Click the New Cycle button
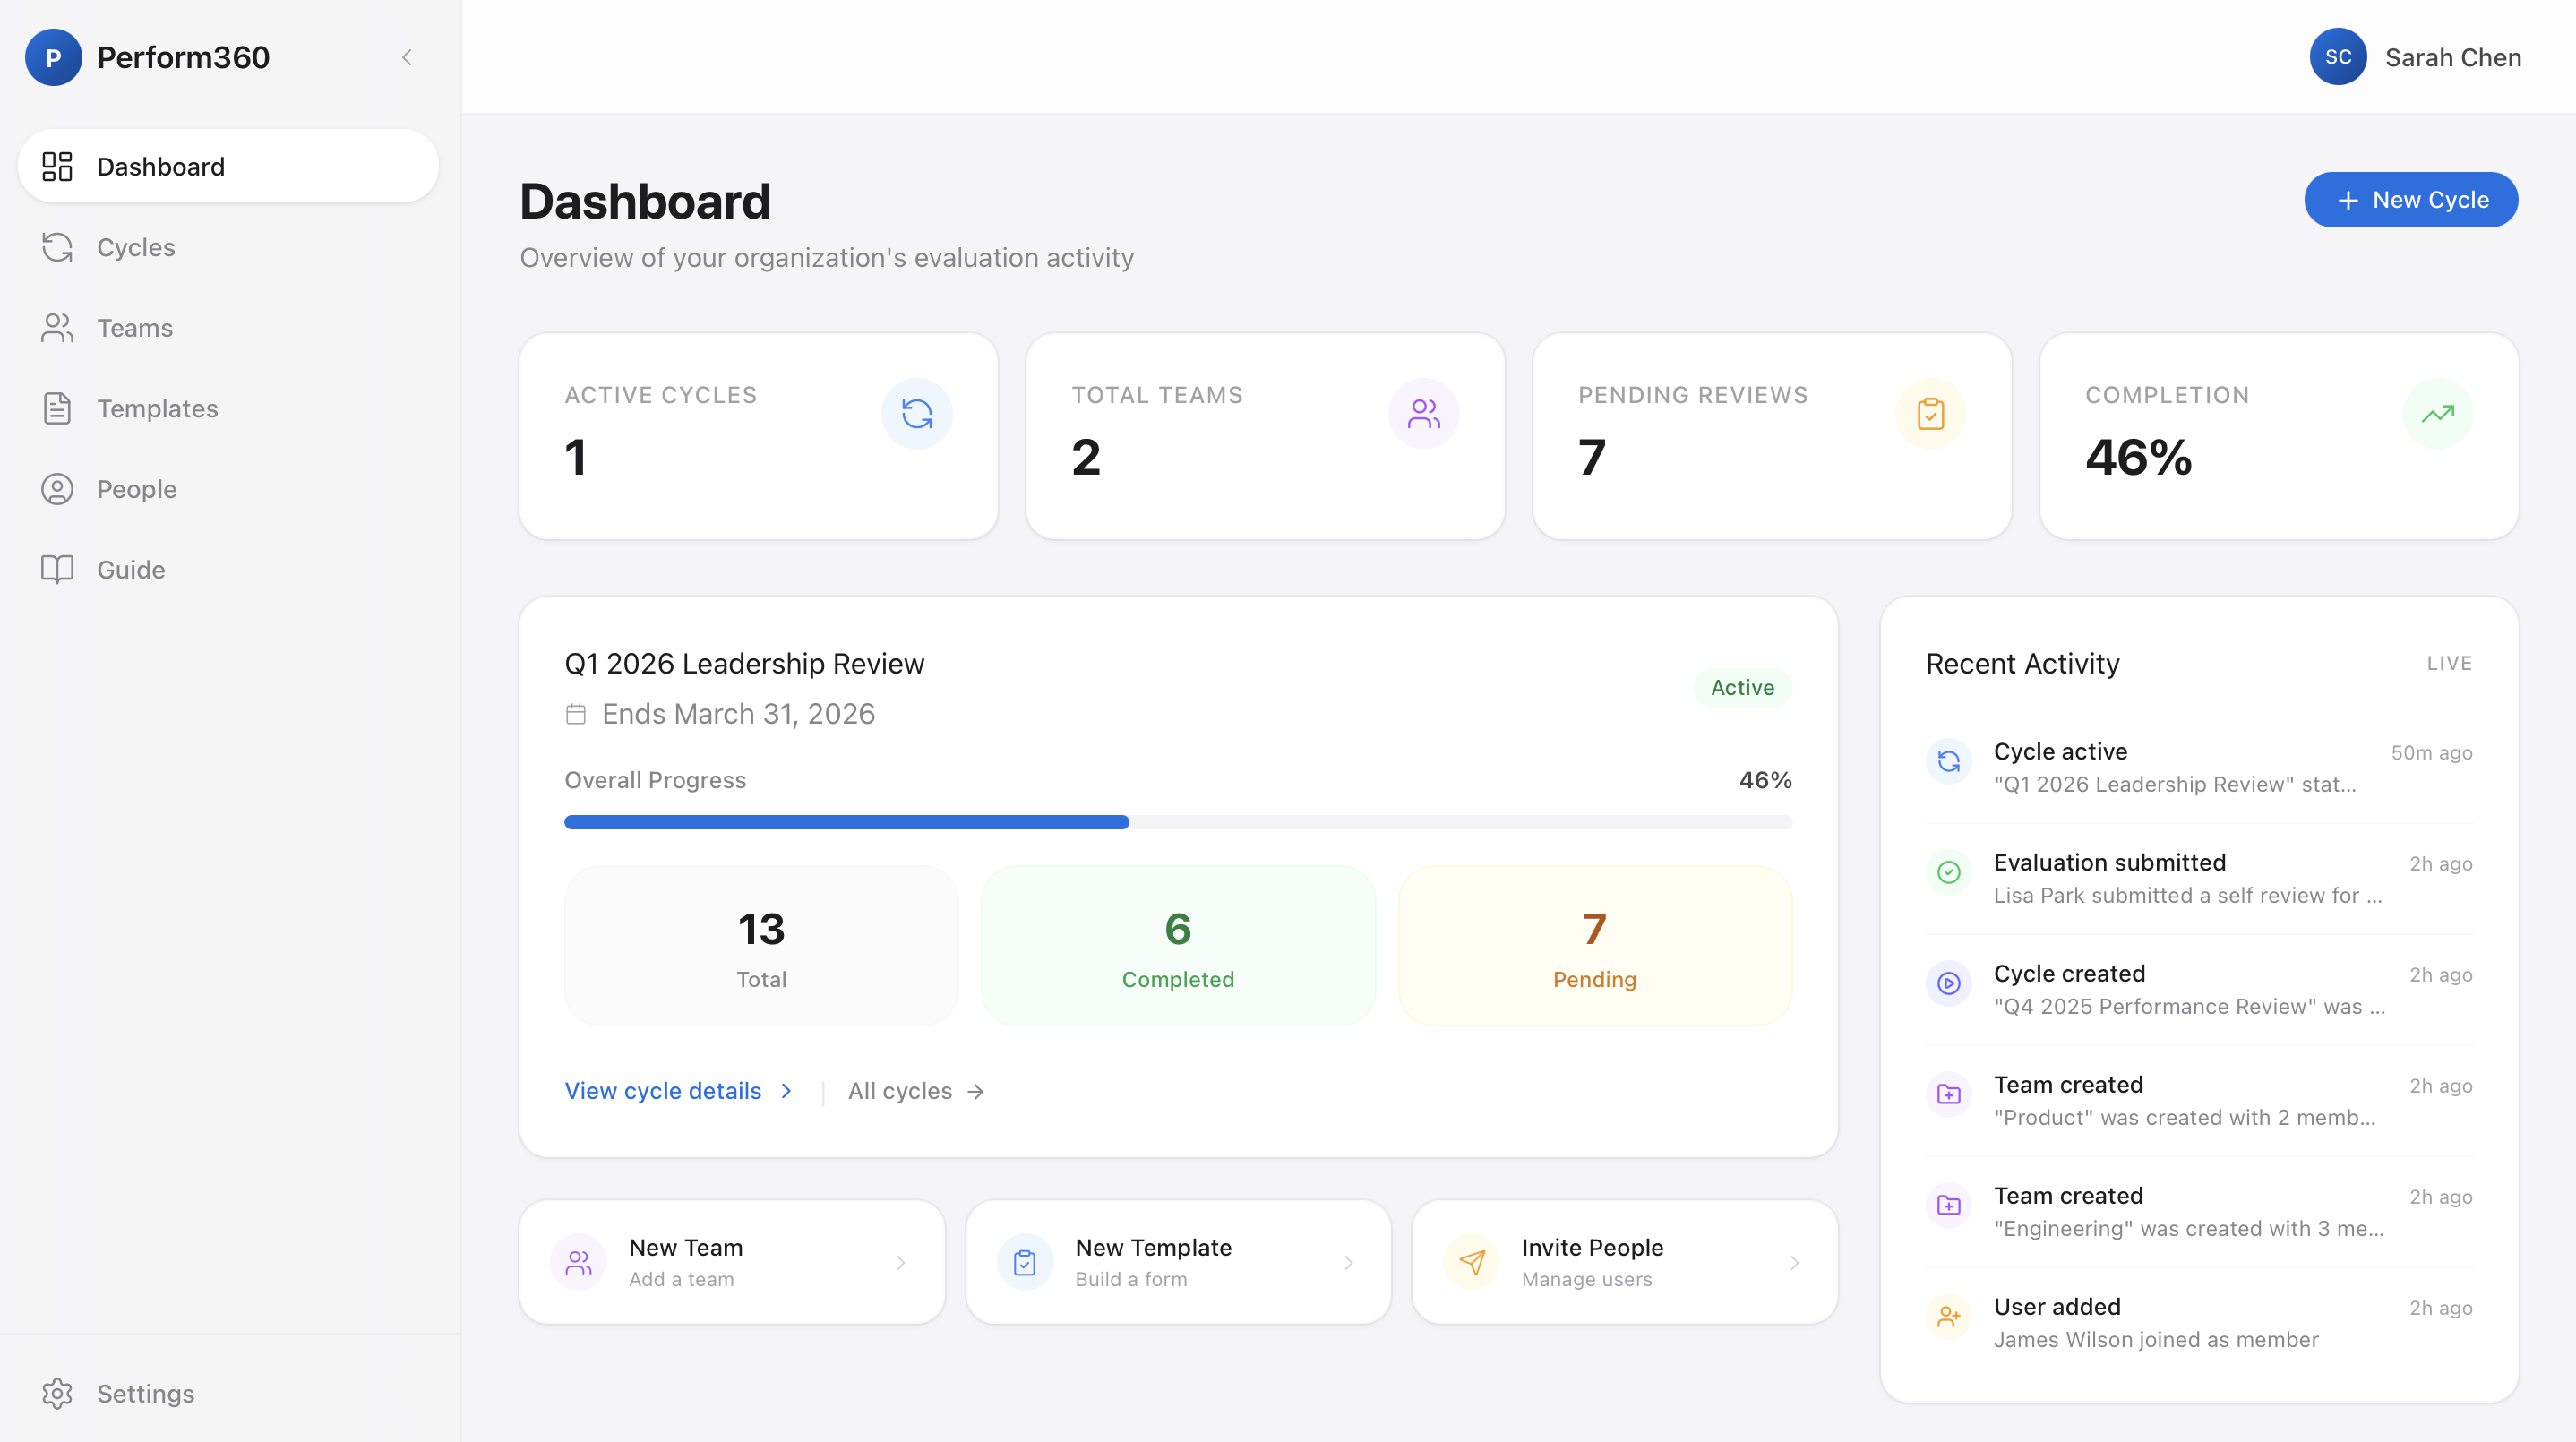This screenshot has width=2576, height=1442. (x=2410, y=199)
